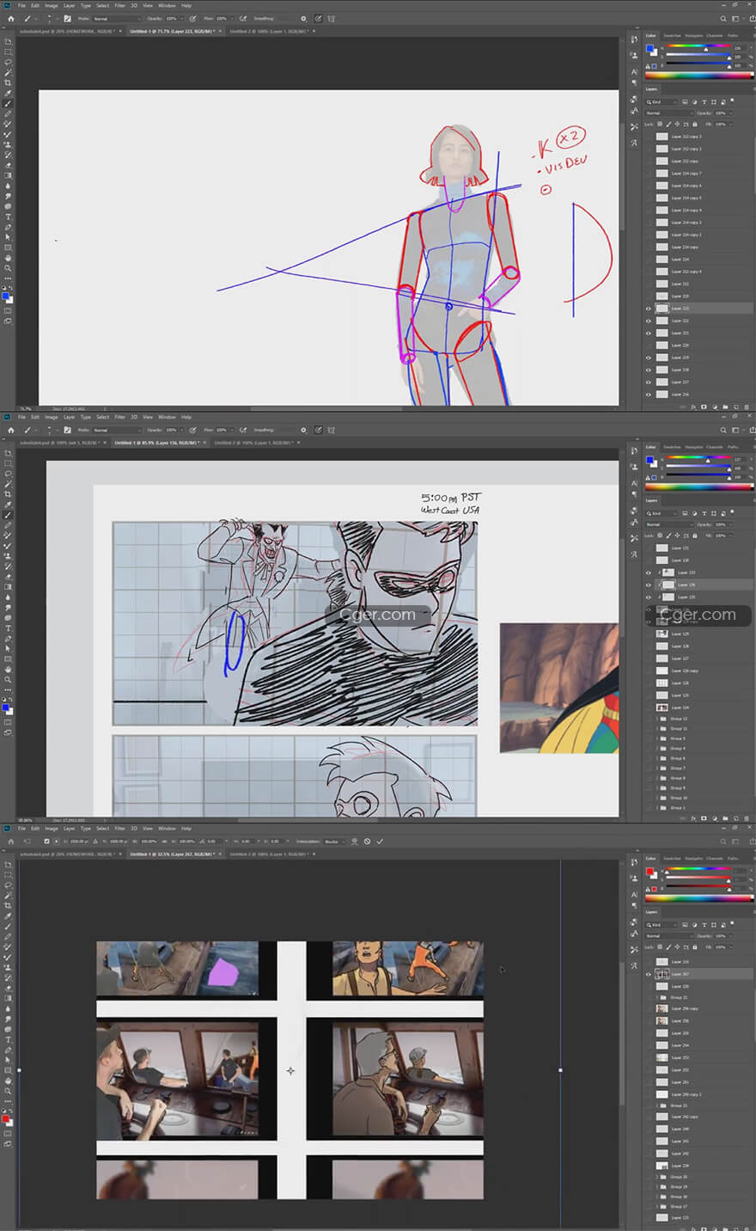Open smoothing options gear in top window
This screenshot has height=1231, width=756.
click(303, 18)
